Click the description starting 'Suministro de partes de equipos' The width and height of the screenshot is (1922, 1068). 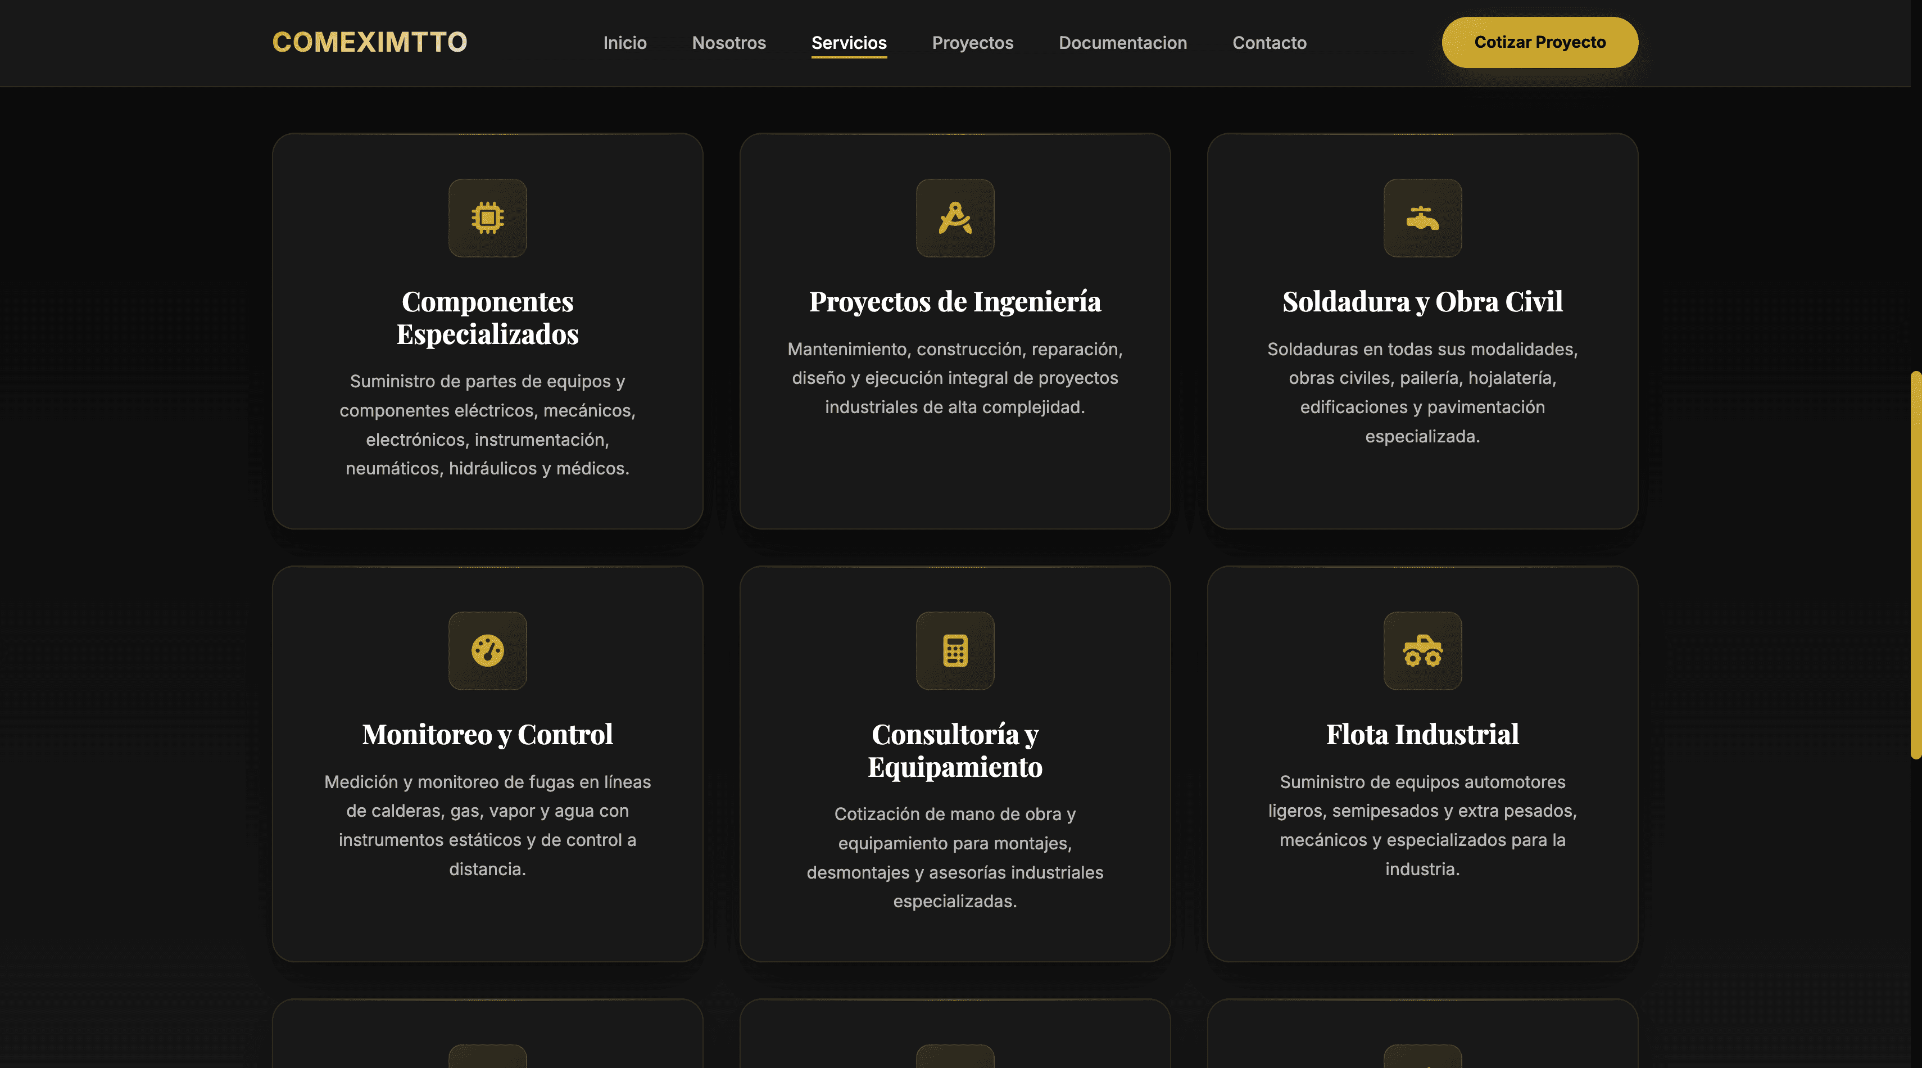pos(487,424)
